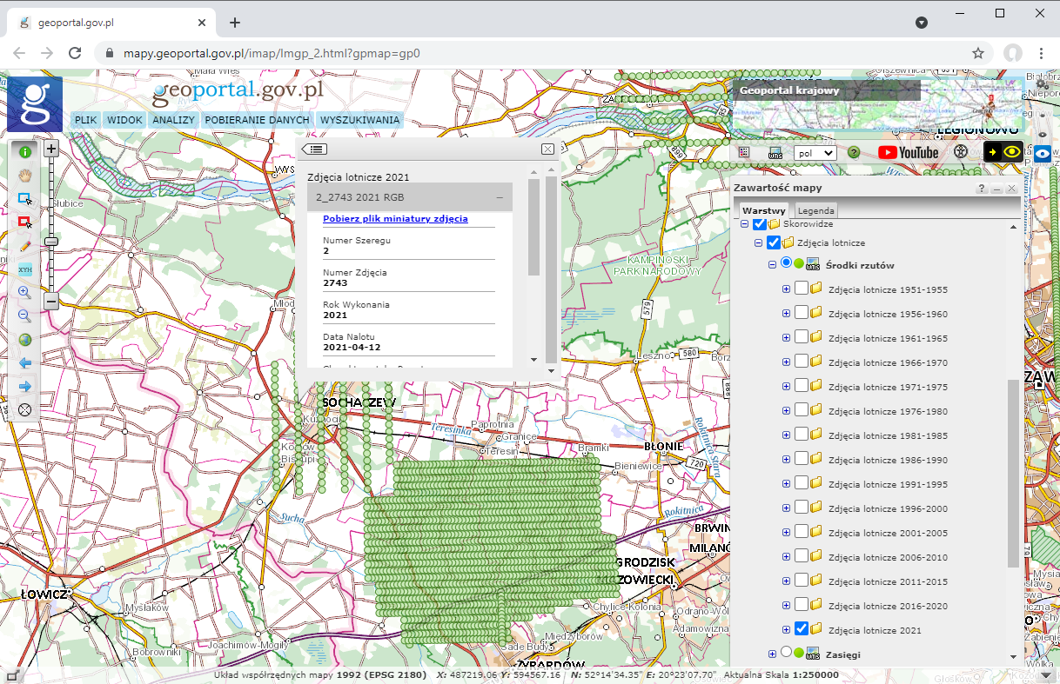Open the color grid icon in top toolbar

744,152
